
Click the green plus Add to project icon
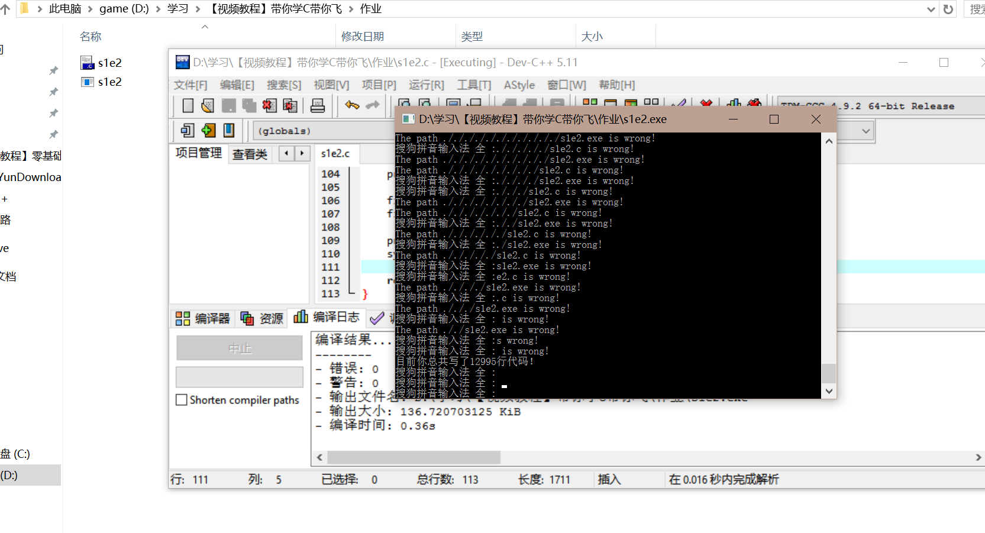[x=208, y=131]
